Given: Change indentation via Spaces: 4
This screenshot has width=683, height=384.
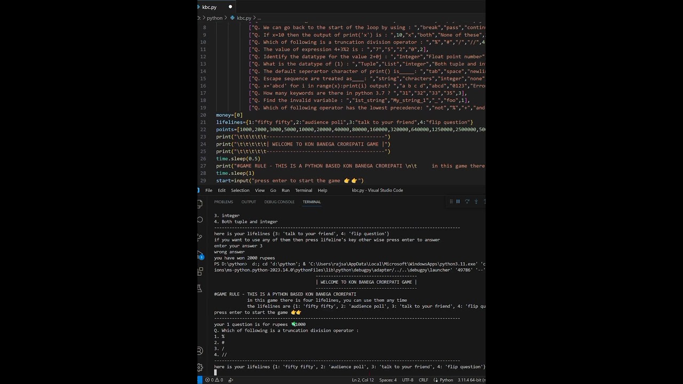Looking at the screenshot, I should click(388, 380).
